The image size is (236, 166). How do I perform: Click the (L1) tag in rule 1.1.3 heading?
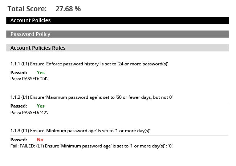[x=25, y=131]
